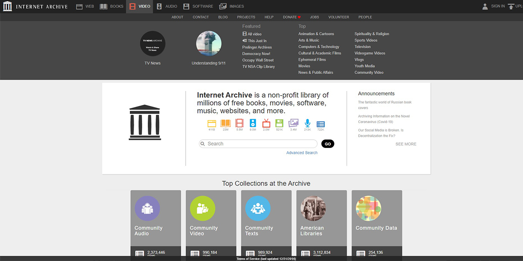Open the Occupy Wall Street collection
Viewport: 523px width, 261px height.
pyautogui.click(x=258, y=60)
